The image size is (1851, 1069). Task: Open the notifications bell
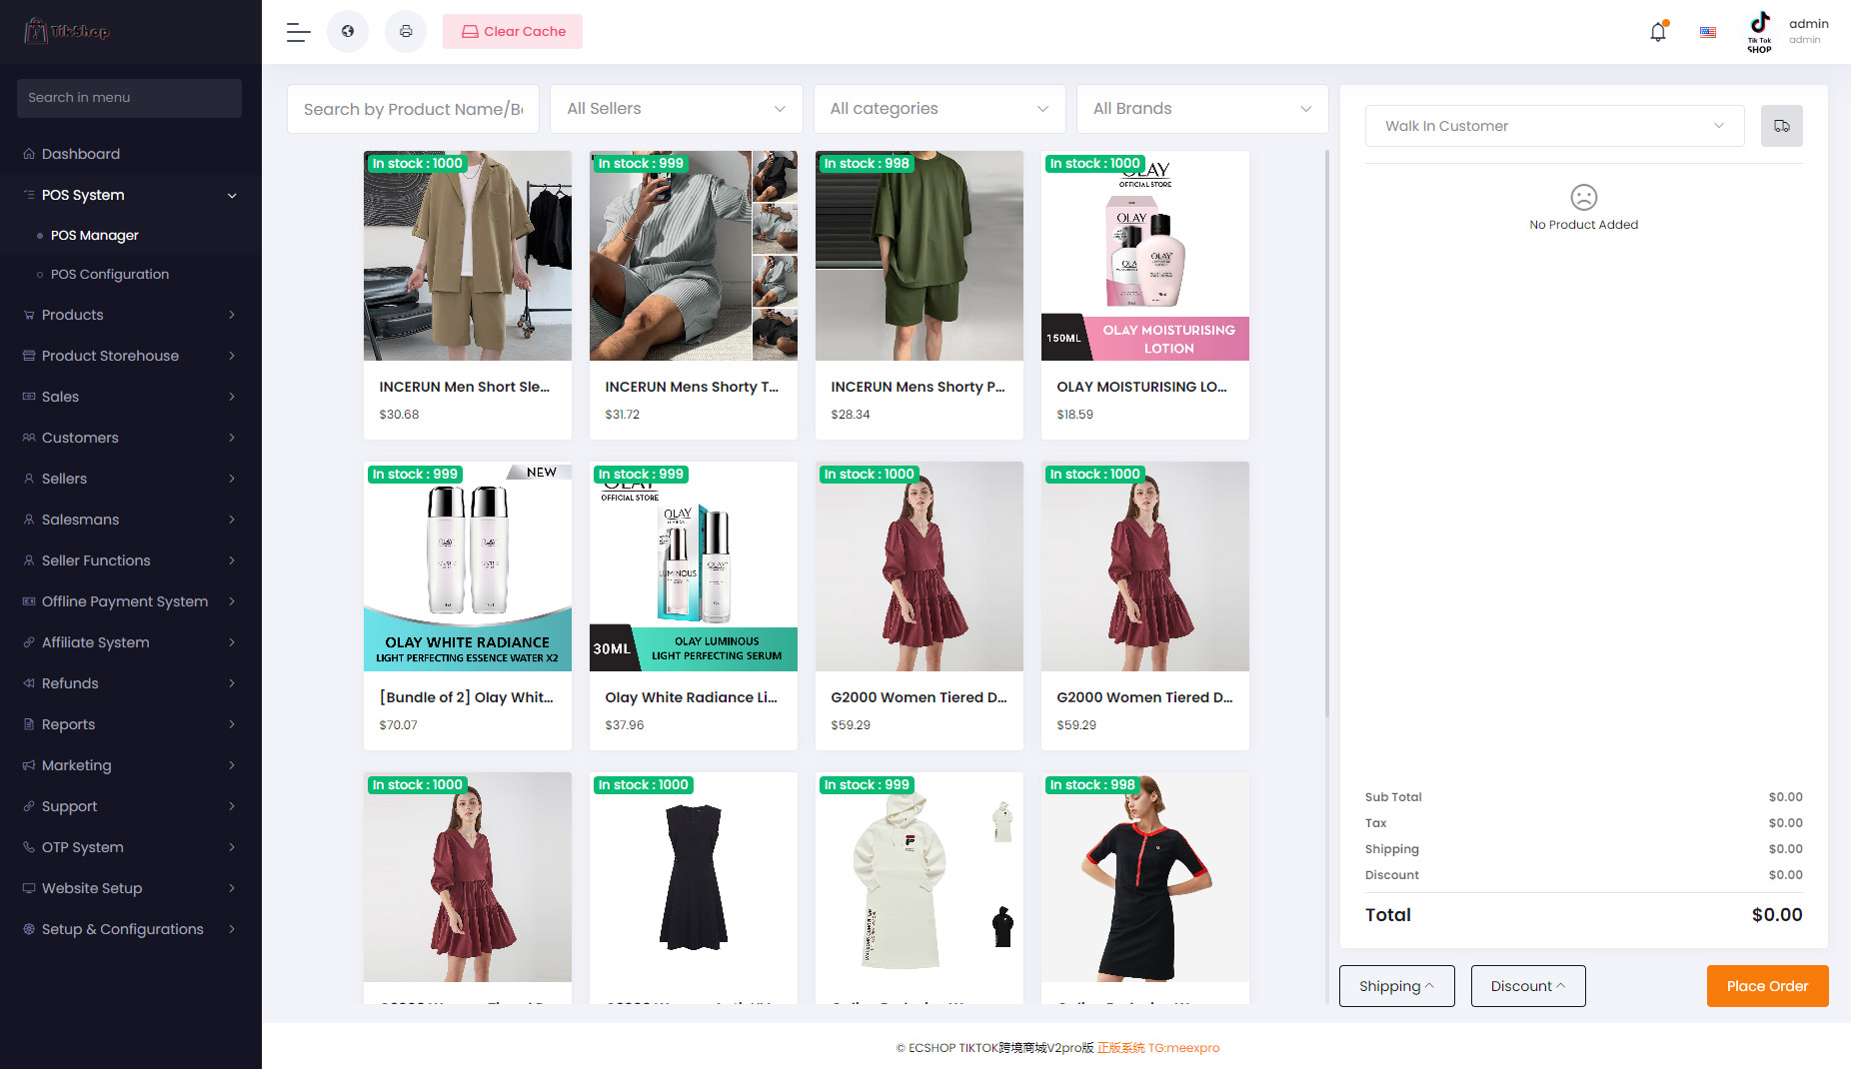(x=1658, y=32)
